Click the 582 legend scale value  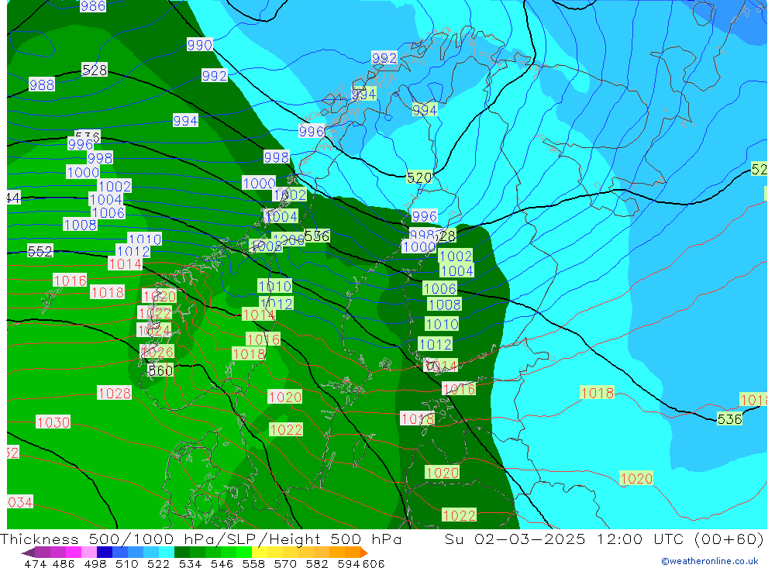pyautogui.click(x=317, y=563)
